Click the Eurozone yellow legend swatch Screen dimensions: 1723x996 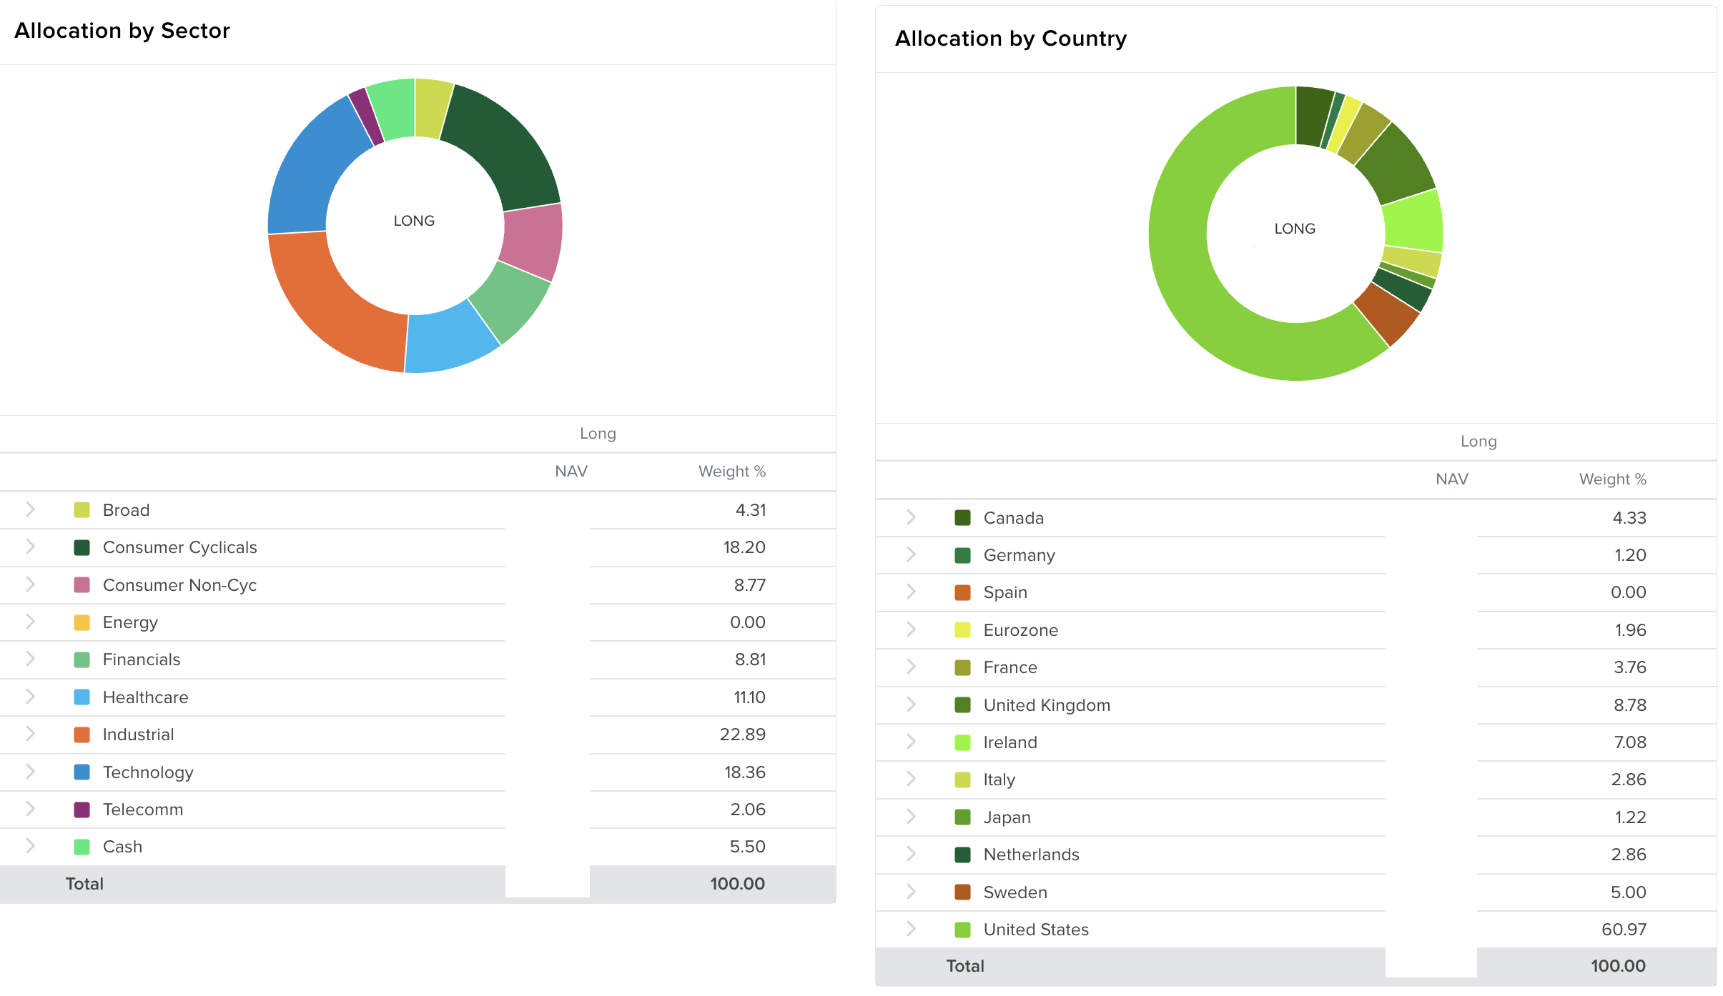(963, 630)
